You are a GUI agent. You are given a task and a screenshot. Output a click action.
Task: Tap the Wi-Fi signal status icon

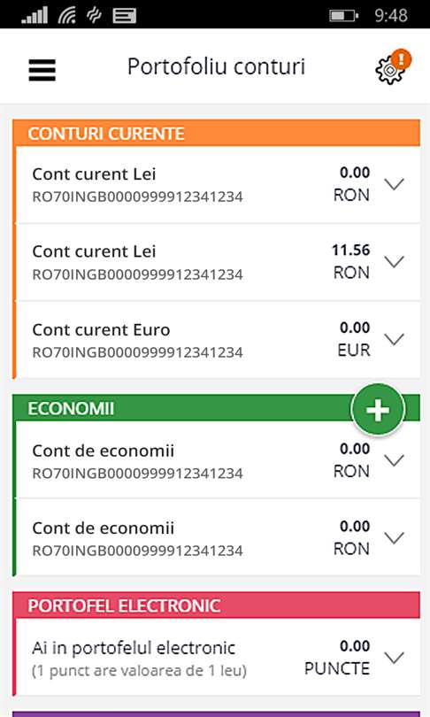[67, 16]
